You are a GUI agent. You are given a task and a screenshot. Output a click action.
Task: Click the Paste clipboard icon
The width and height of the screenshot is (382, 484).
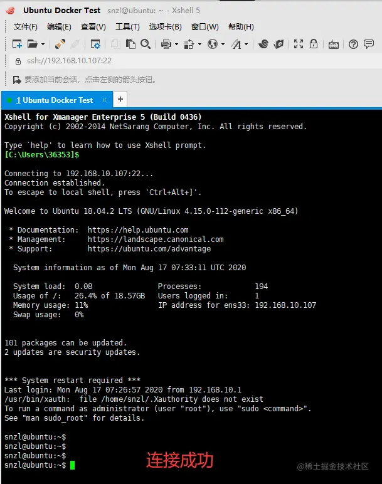click(x=130, y=44)
